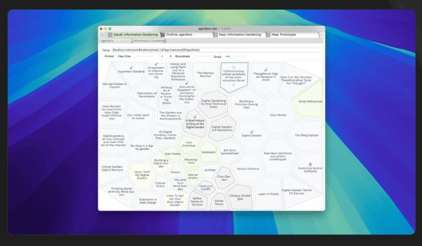This screenshot has width=422, height=246.
Task: Click the Grout slider
Action: [235, 57]
